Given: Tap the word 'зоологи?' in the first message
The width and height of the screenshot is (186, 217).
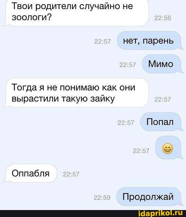Looking at the screenshot, I should (31, 17).
